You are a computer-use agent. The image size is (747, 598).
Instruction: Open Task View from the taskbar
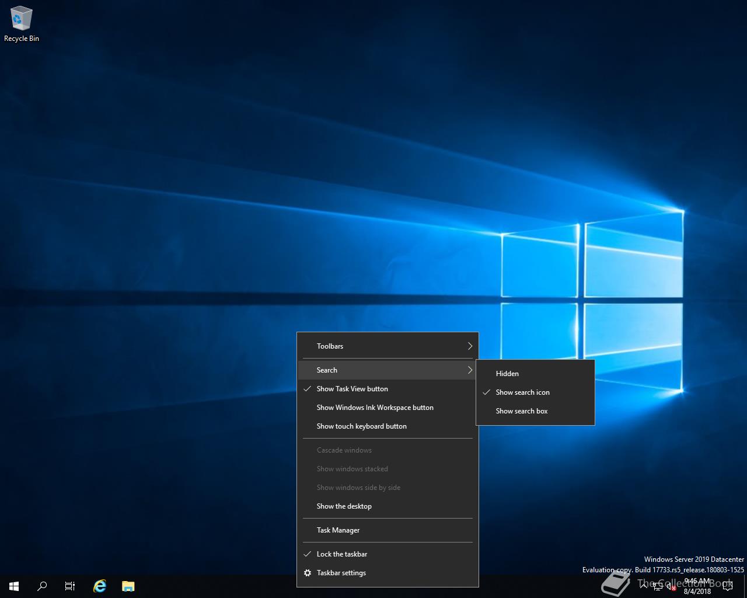[x=70, y=586]
